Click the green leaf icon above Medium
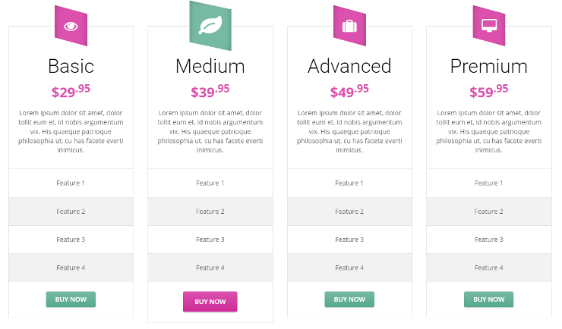Screen dimensions: 562x329 (x=210, y=26)
